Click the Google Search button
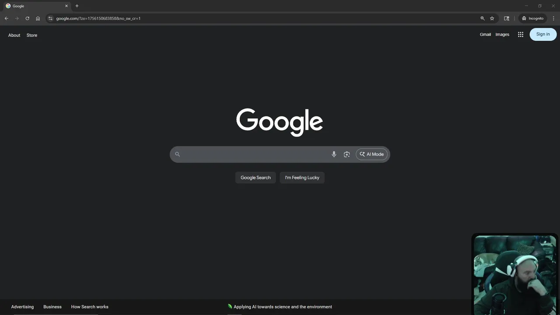 (255, 178)
